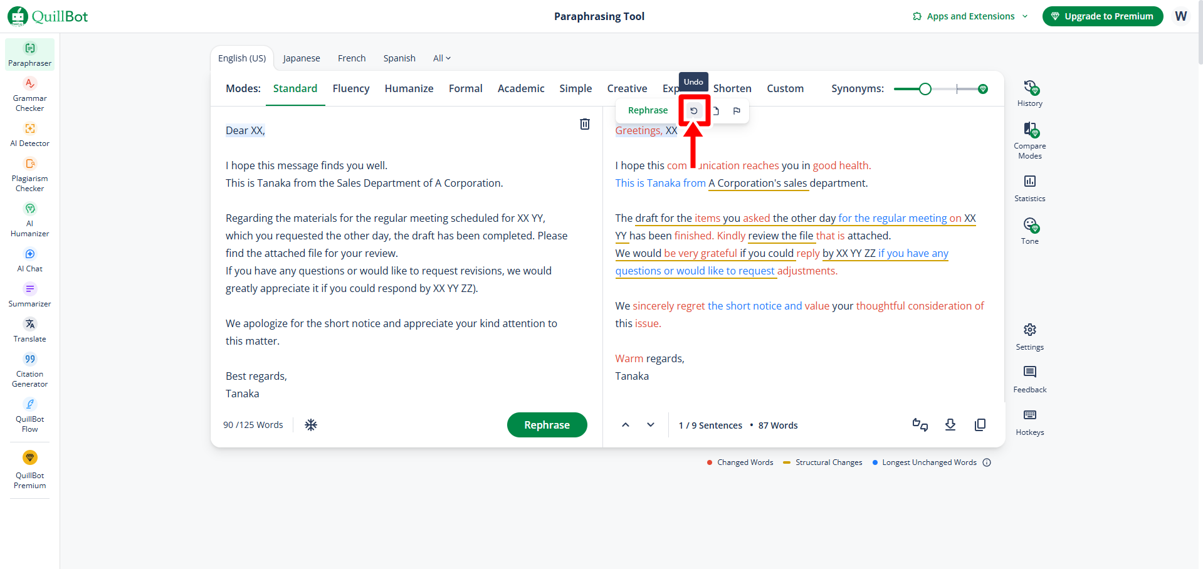This screenshot has width=1203, height=569.
Task: Open QuillBot Premium from sidebar
Action: [29, 470]
